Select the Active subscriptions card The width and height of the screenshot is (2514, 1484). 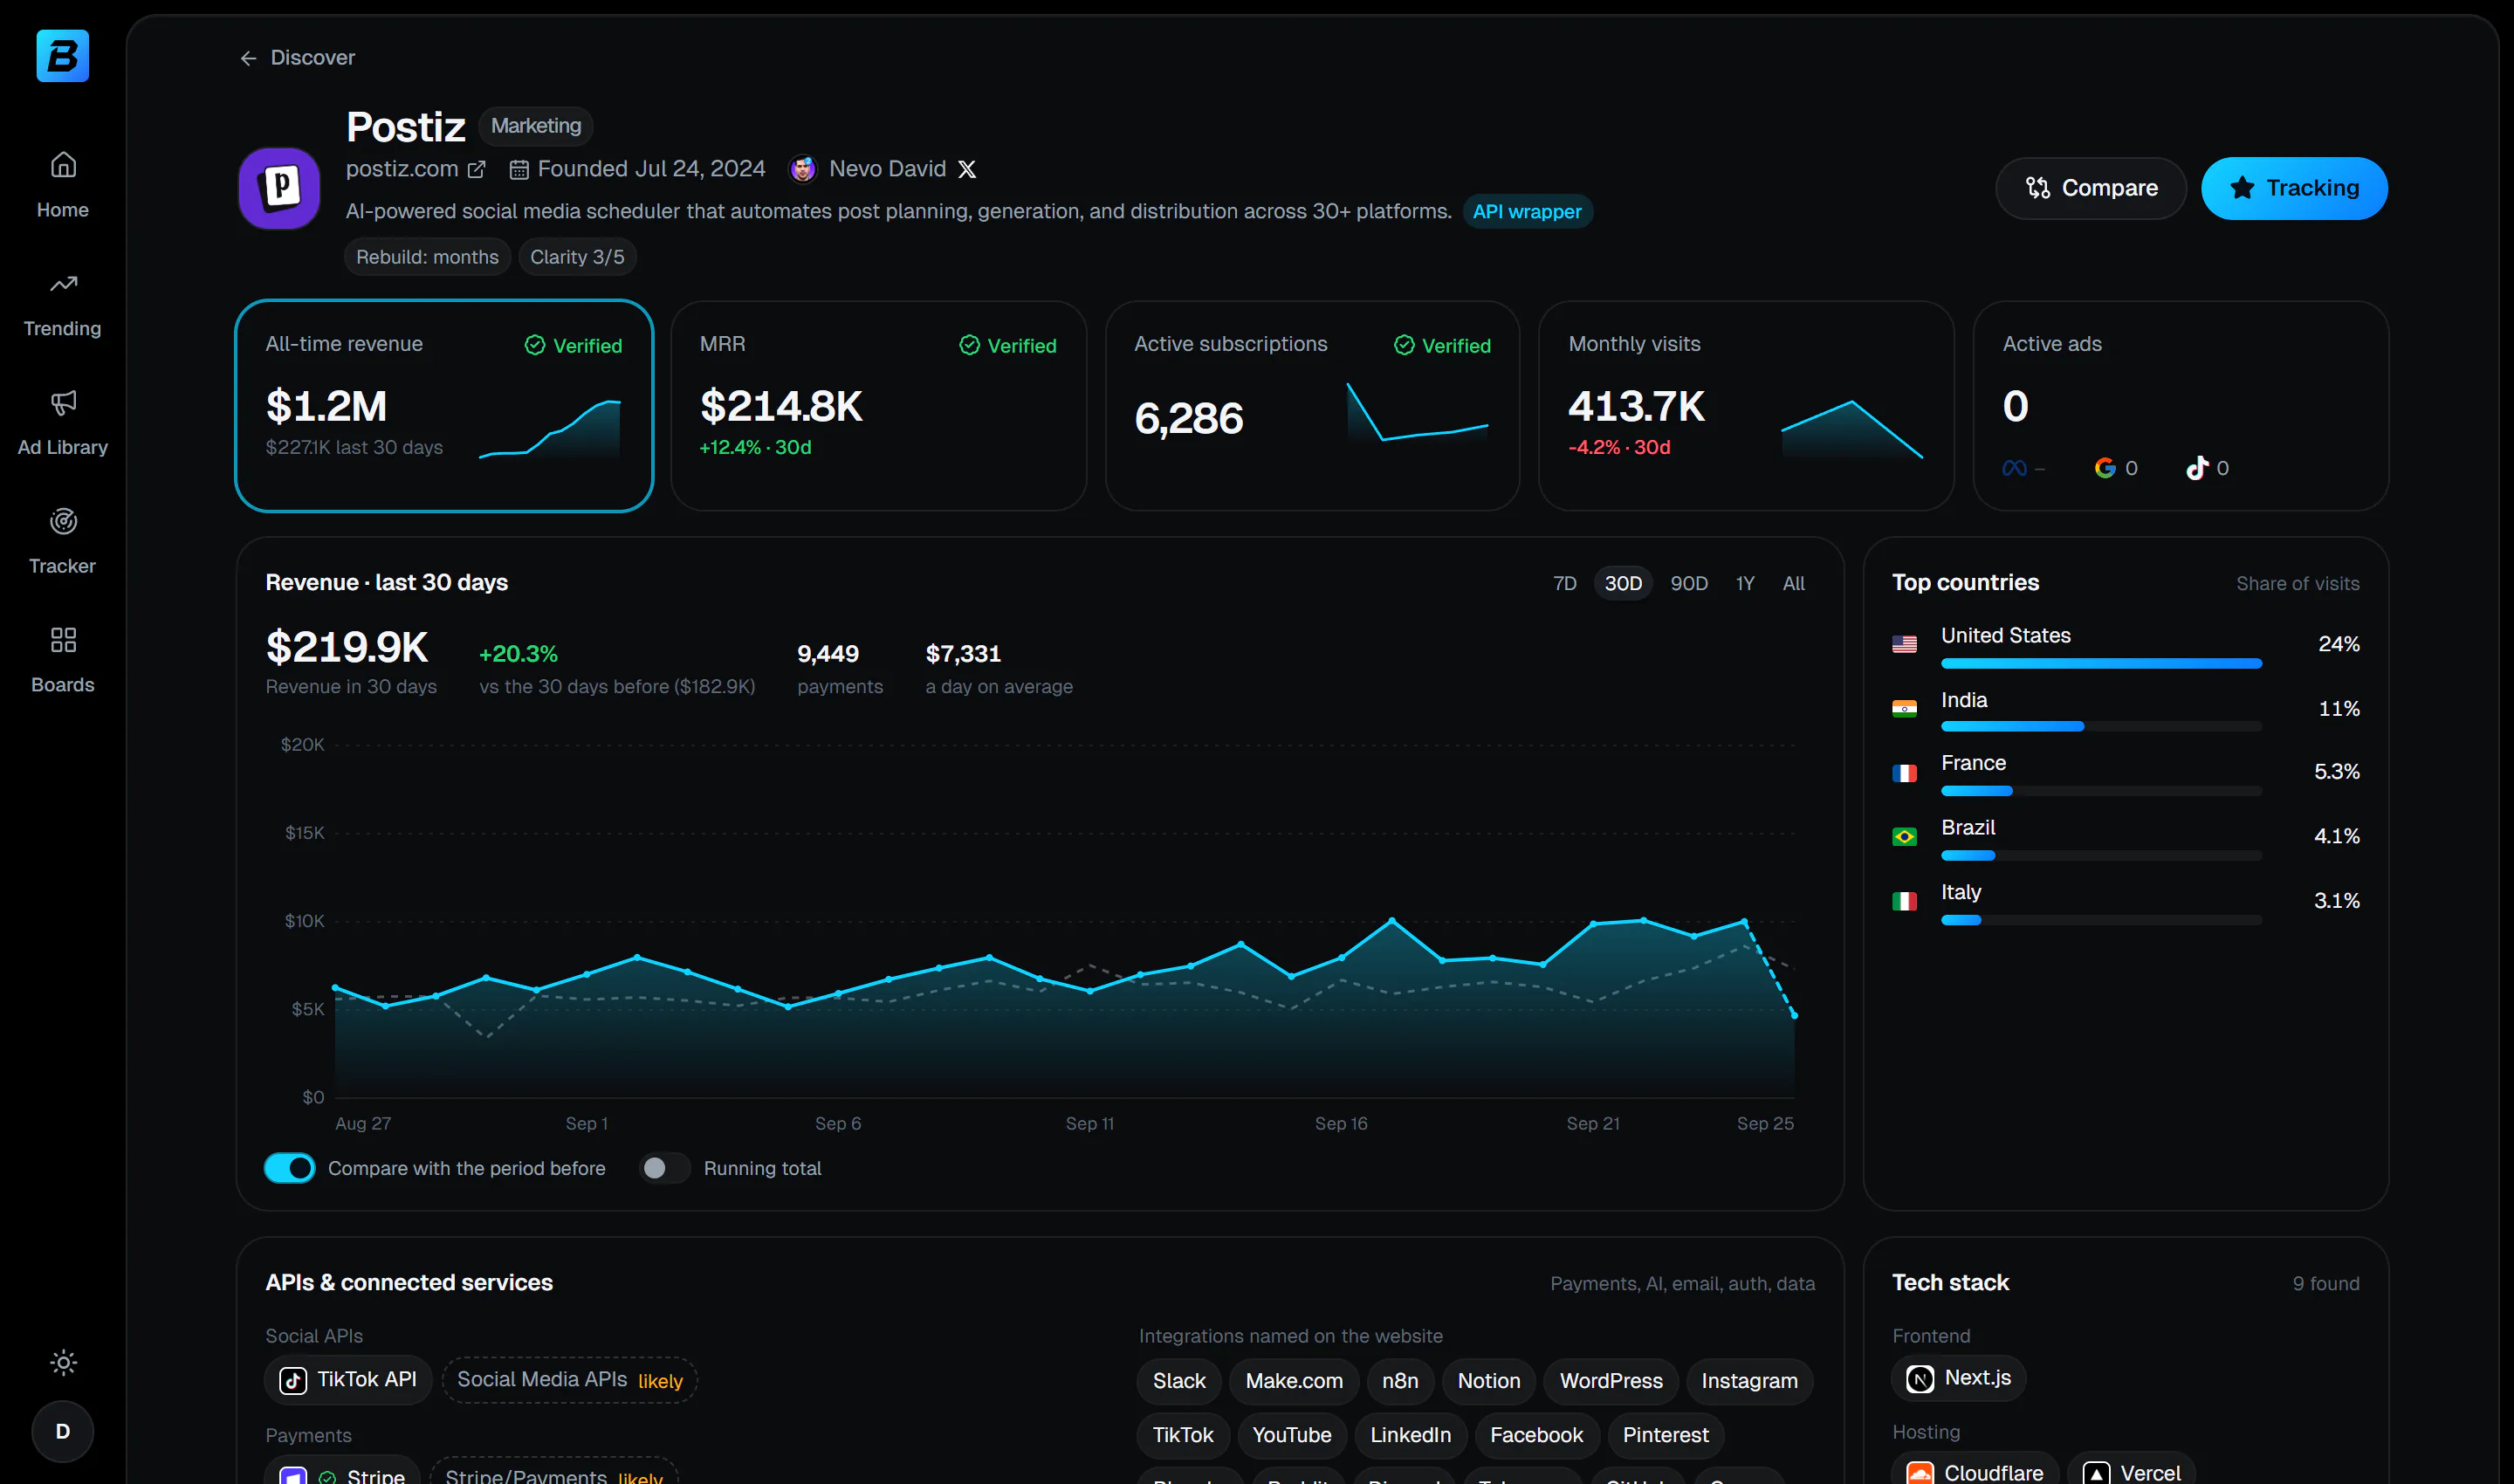point(1313,406)
